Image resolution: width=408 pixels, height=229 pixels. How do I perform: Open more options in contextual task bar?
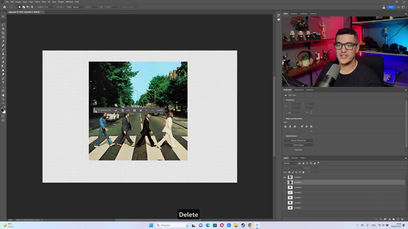pos(152,110)
